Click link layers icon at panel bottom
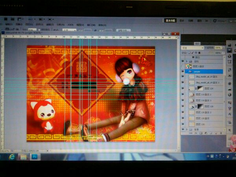This screenshot has width=236, height=177. [x=191, y=133]
